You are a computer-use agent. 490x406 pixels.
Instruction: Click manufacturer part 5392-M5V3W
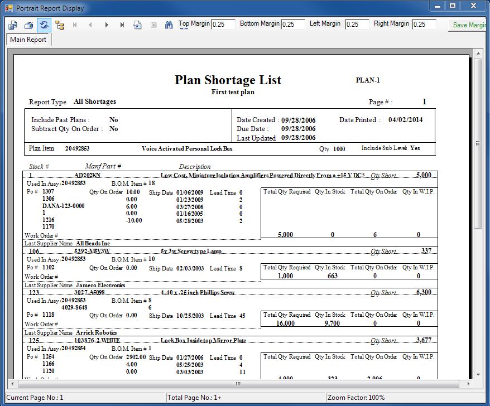92,251
